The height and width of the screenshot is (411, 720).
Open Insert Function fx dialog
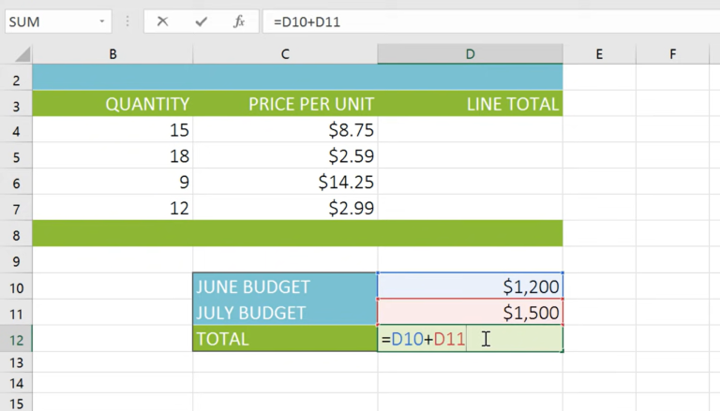tap(239, 22)
